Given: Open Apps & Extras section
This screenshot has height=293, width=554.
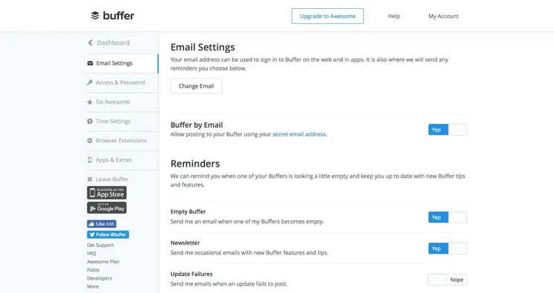Looking at the screenshot, I should tap(122, 160).
